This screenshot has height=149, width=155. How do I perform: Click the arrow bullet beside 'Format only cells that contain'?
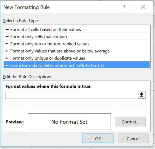[x=7, y=37]
